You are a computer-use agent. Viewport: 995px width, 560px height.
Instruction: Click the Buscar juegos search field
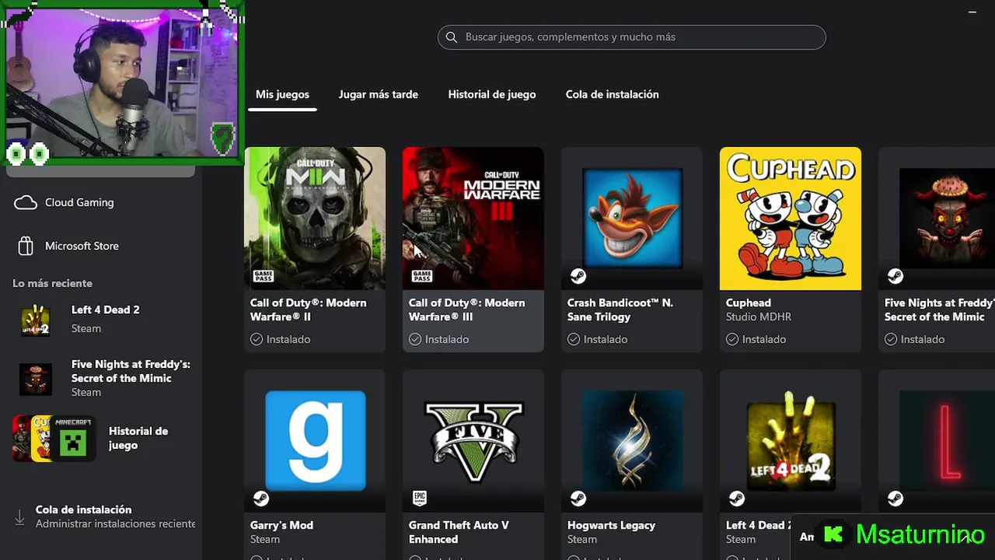[631, 37]
